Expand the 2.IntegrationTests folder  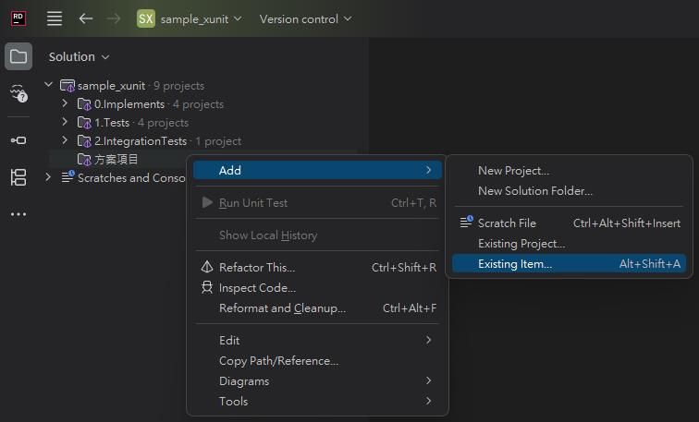(65, 141)
